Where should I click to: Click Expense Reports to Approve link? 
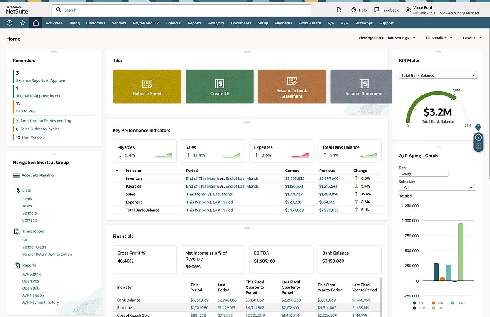pos(40,80)
